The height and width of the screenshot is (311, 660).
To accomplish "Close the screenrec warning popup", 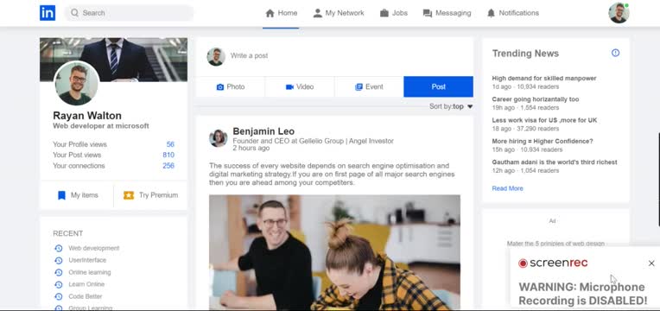I will [x=651, y=263].
